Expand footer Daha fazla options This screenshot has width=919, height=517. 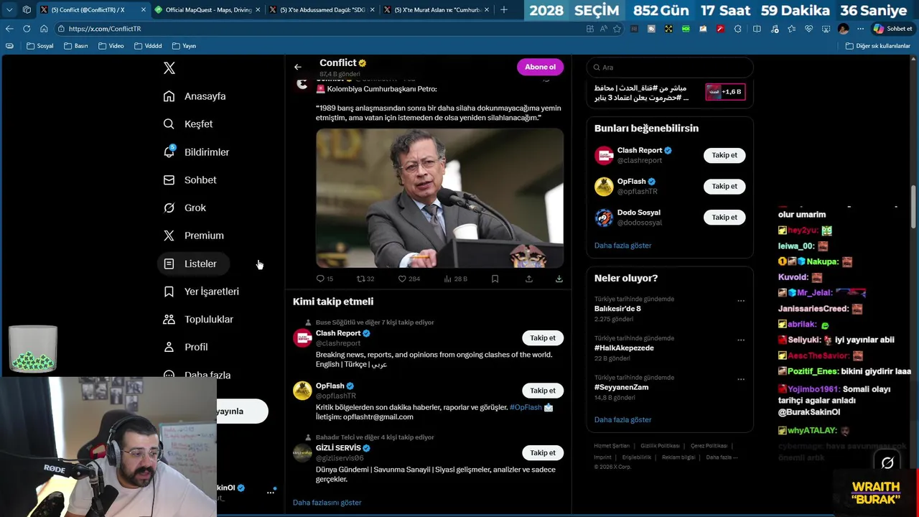(722, 457)
